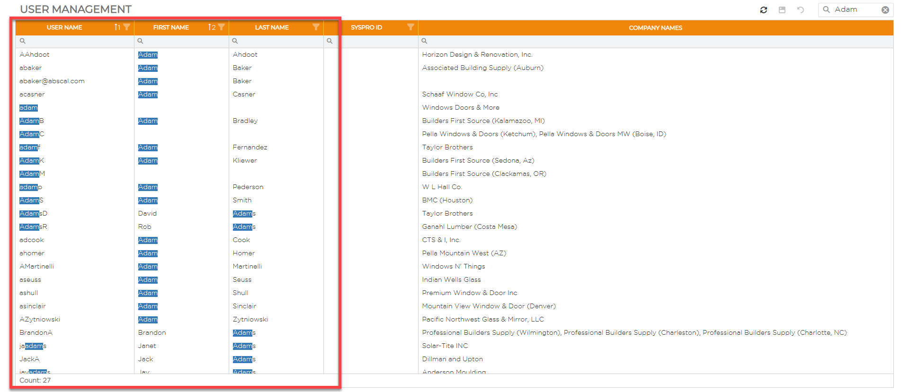
Task: Open the First Name column filter icon
Action: coord(221,27)
